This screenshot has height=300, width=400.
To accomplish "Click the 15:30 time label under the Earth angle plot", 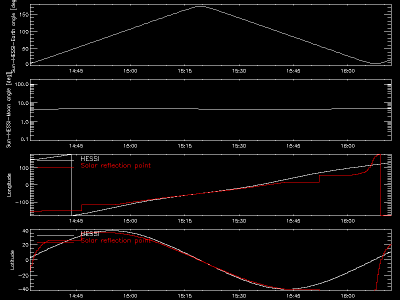I will coord(239,70).
